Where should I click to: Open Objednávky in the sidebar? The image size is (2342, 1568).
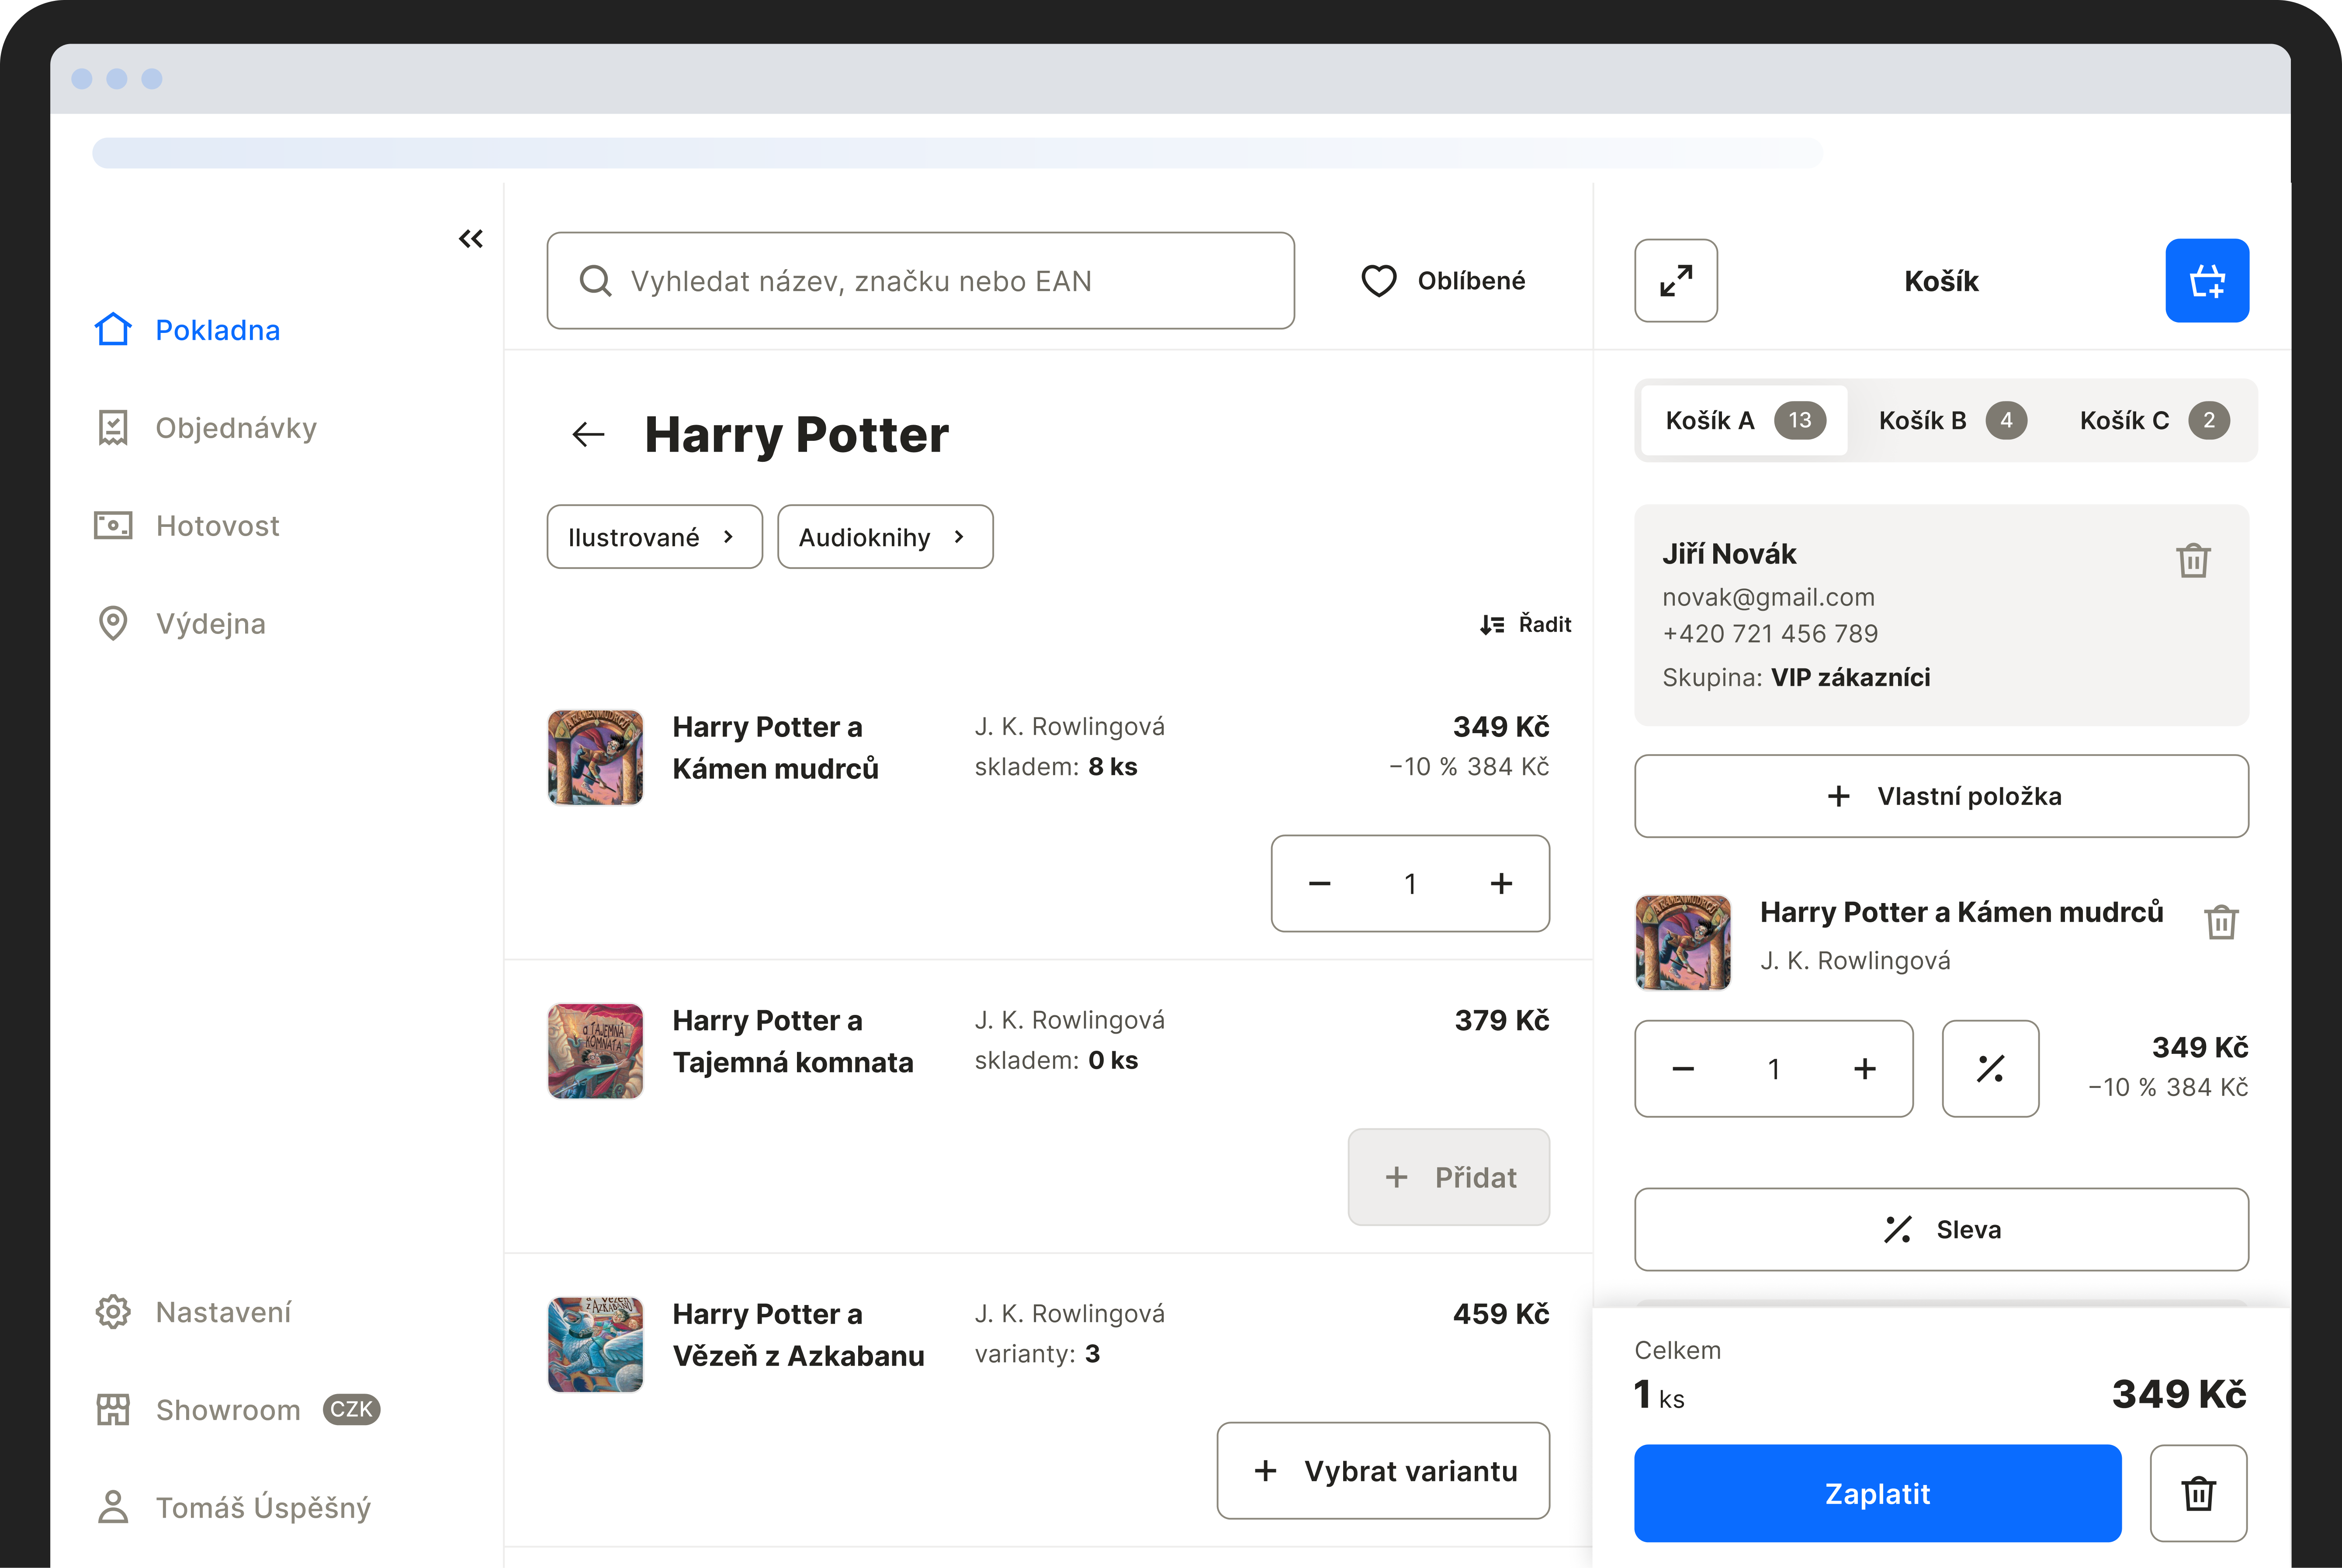(x=206, y=428)
